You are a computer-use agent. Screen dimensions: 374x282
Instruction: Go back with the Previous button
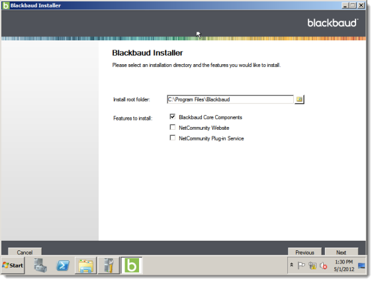tap(304, 252)
